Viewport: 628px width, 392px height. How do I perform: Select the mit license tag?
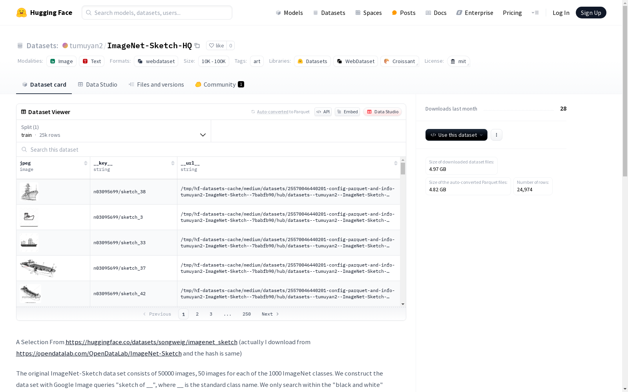pos(458,61)
